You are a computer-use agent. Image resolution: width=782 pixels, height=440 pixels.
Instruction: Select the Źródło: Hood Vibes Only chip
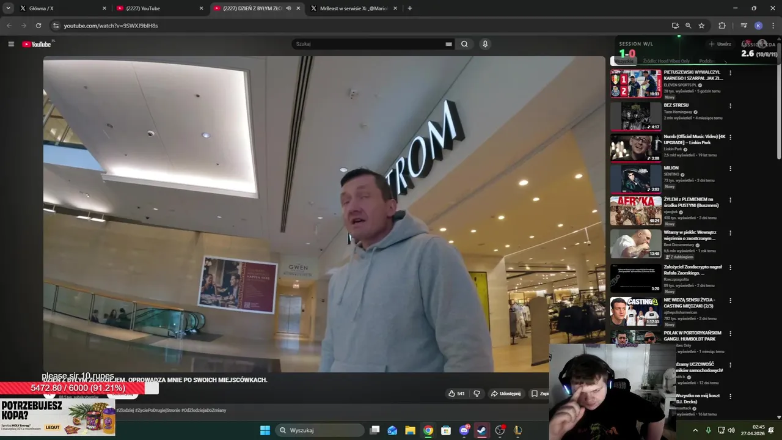point(666,61)
